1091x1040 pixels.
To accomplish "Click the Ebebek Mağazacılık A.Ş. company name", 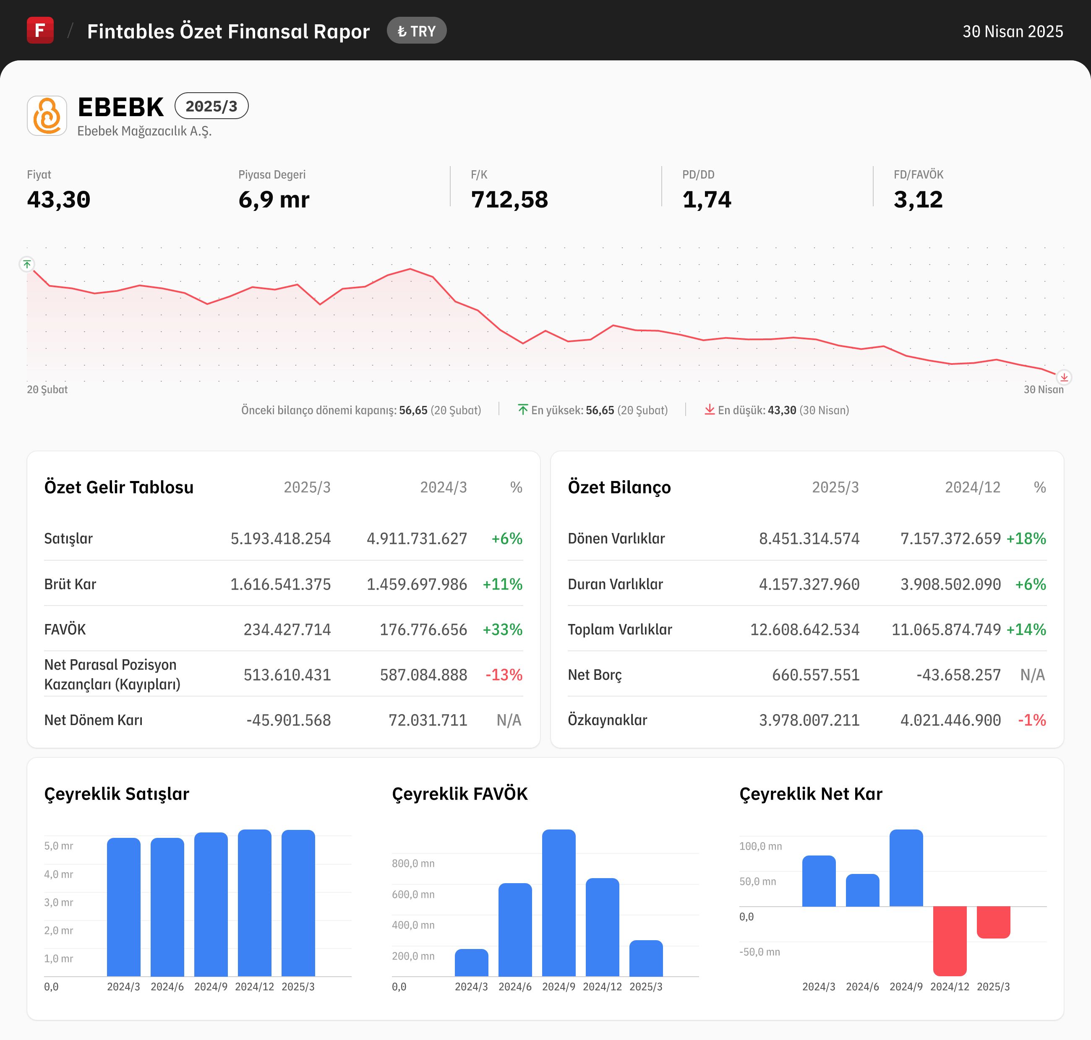I will tap(144, 131).
